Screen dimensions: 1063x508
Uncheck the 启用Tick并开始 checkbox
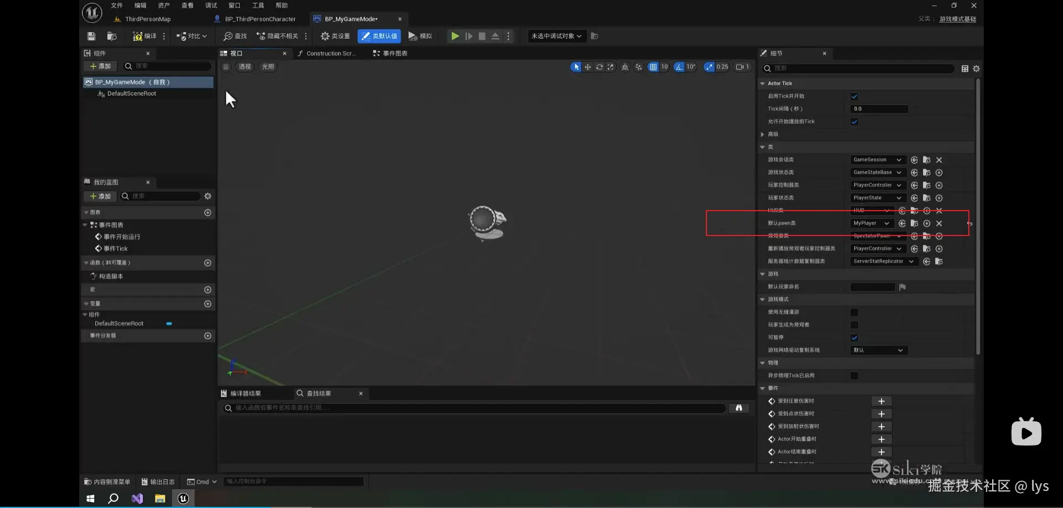pyautogui.click(x=854, y=96)
